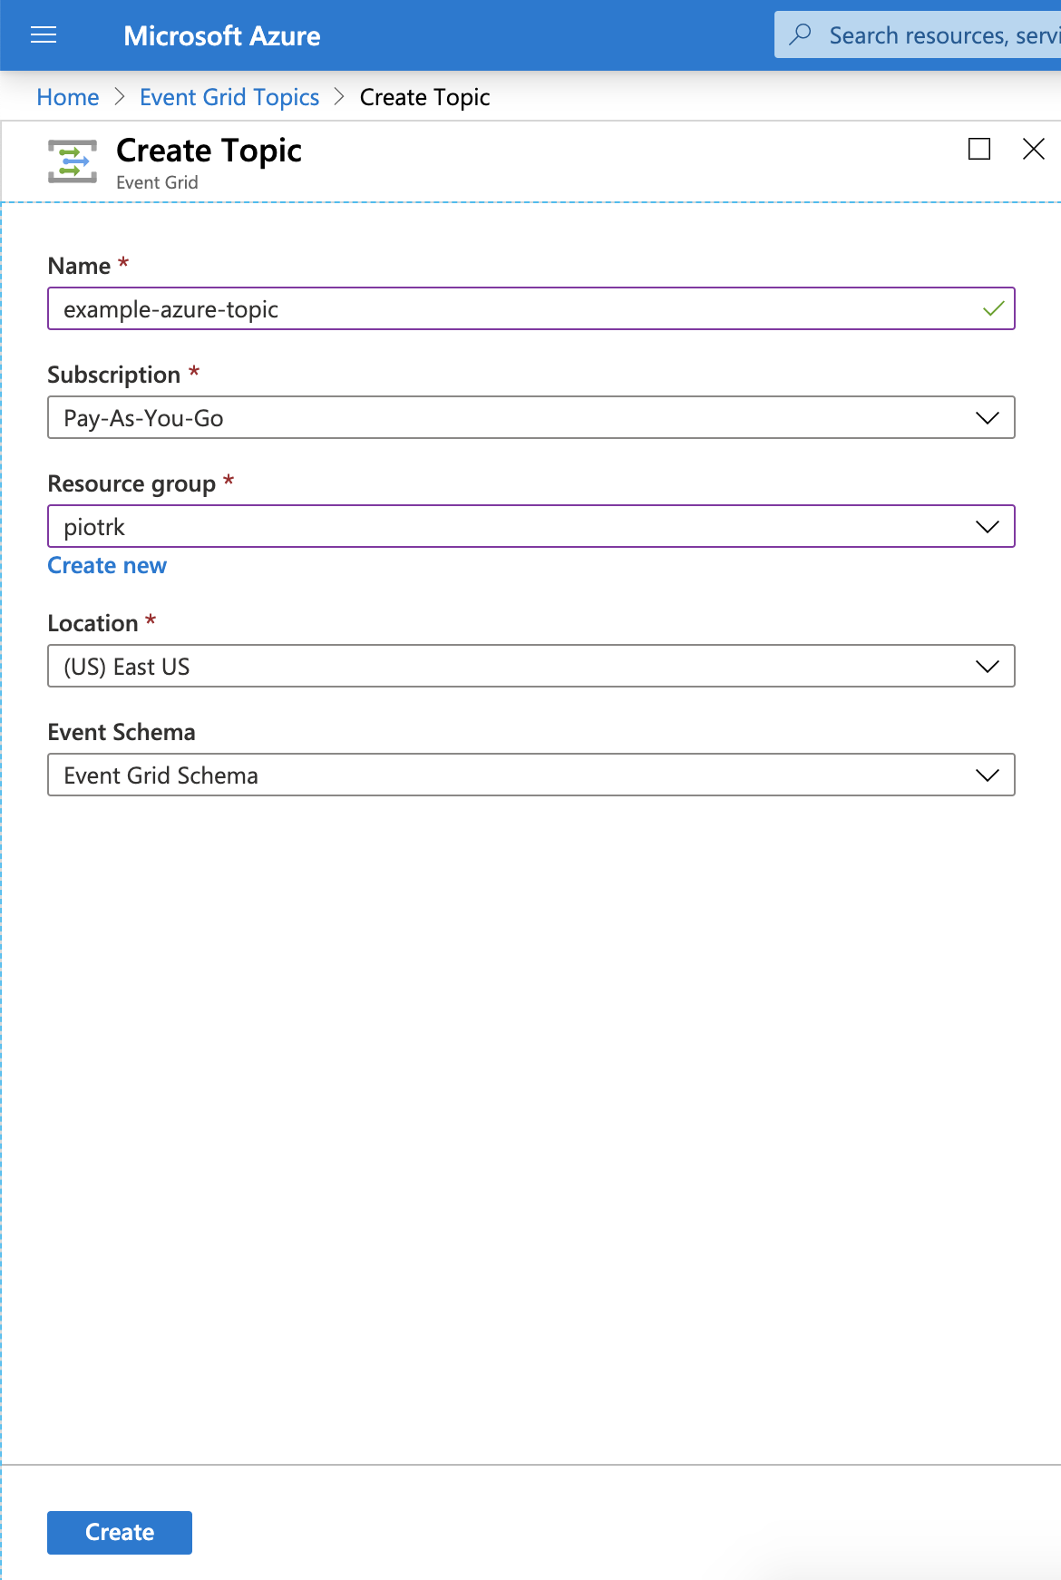Click the Subscription field label
The image size is (1061, 1580).
pyautogui.click(x=114, y=375)
